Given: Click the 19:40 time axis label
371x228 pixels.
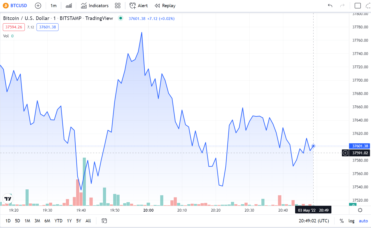Looking at the screenshot, I should pyautogui.click(x=81, y=210).
